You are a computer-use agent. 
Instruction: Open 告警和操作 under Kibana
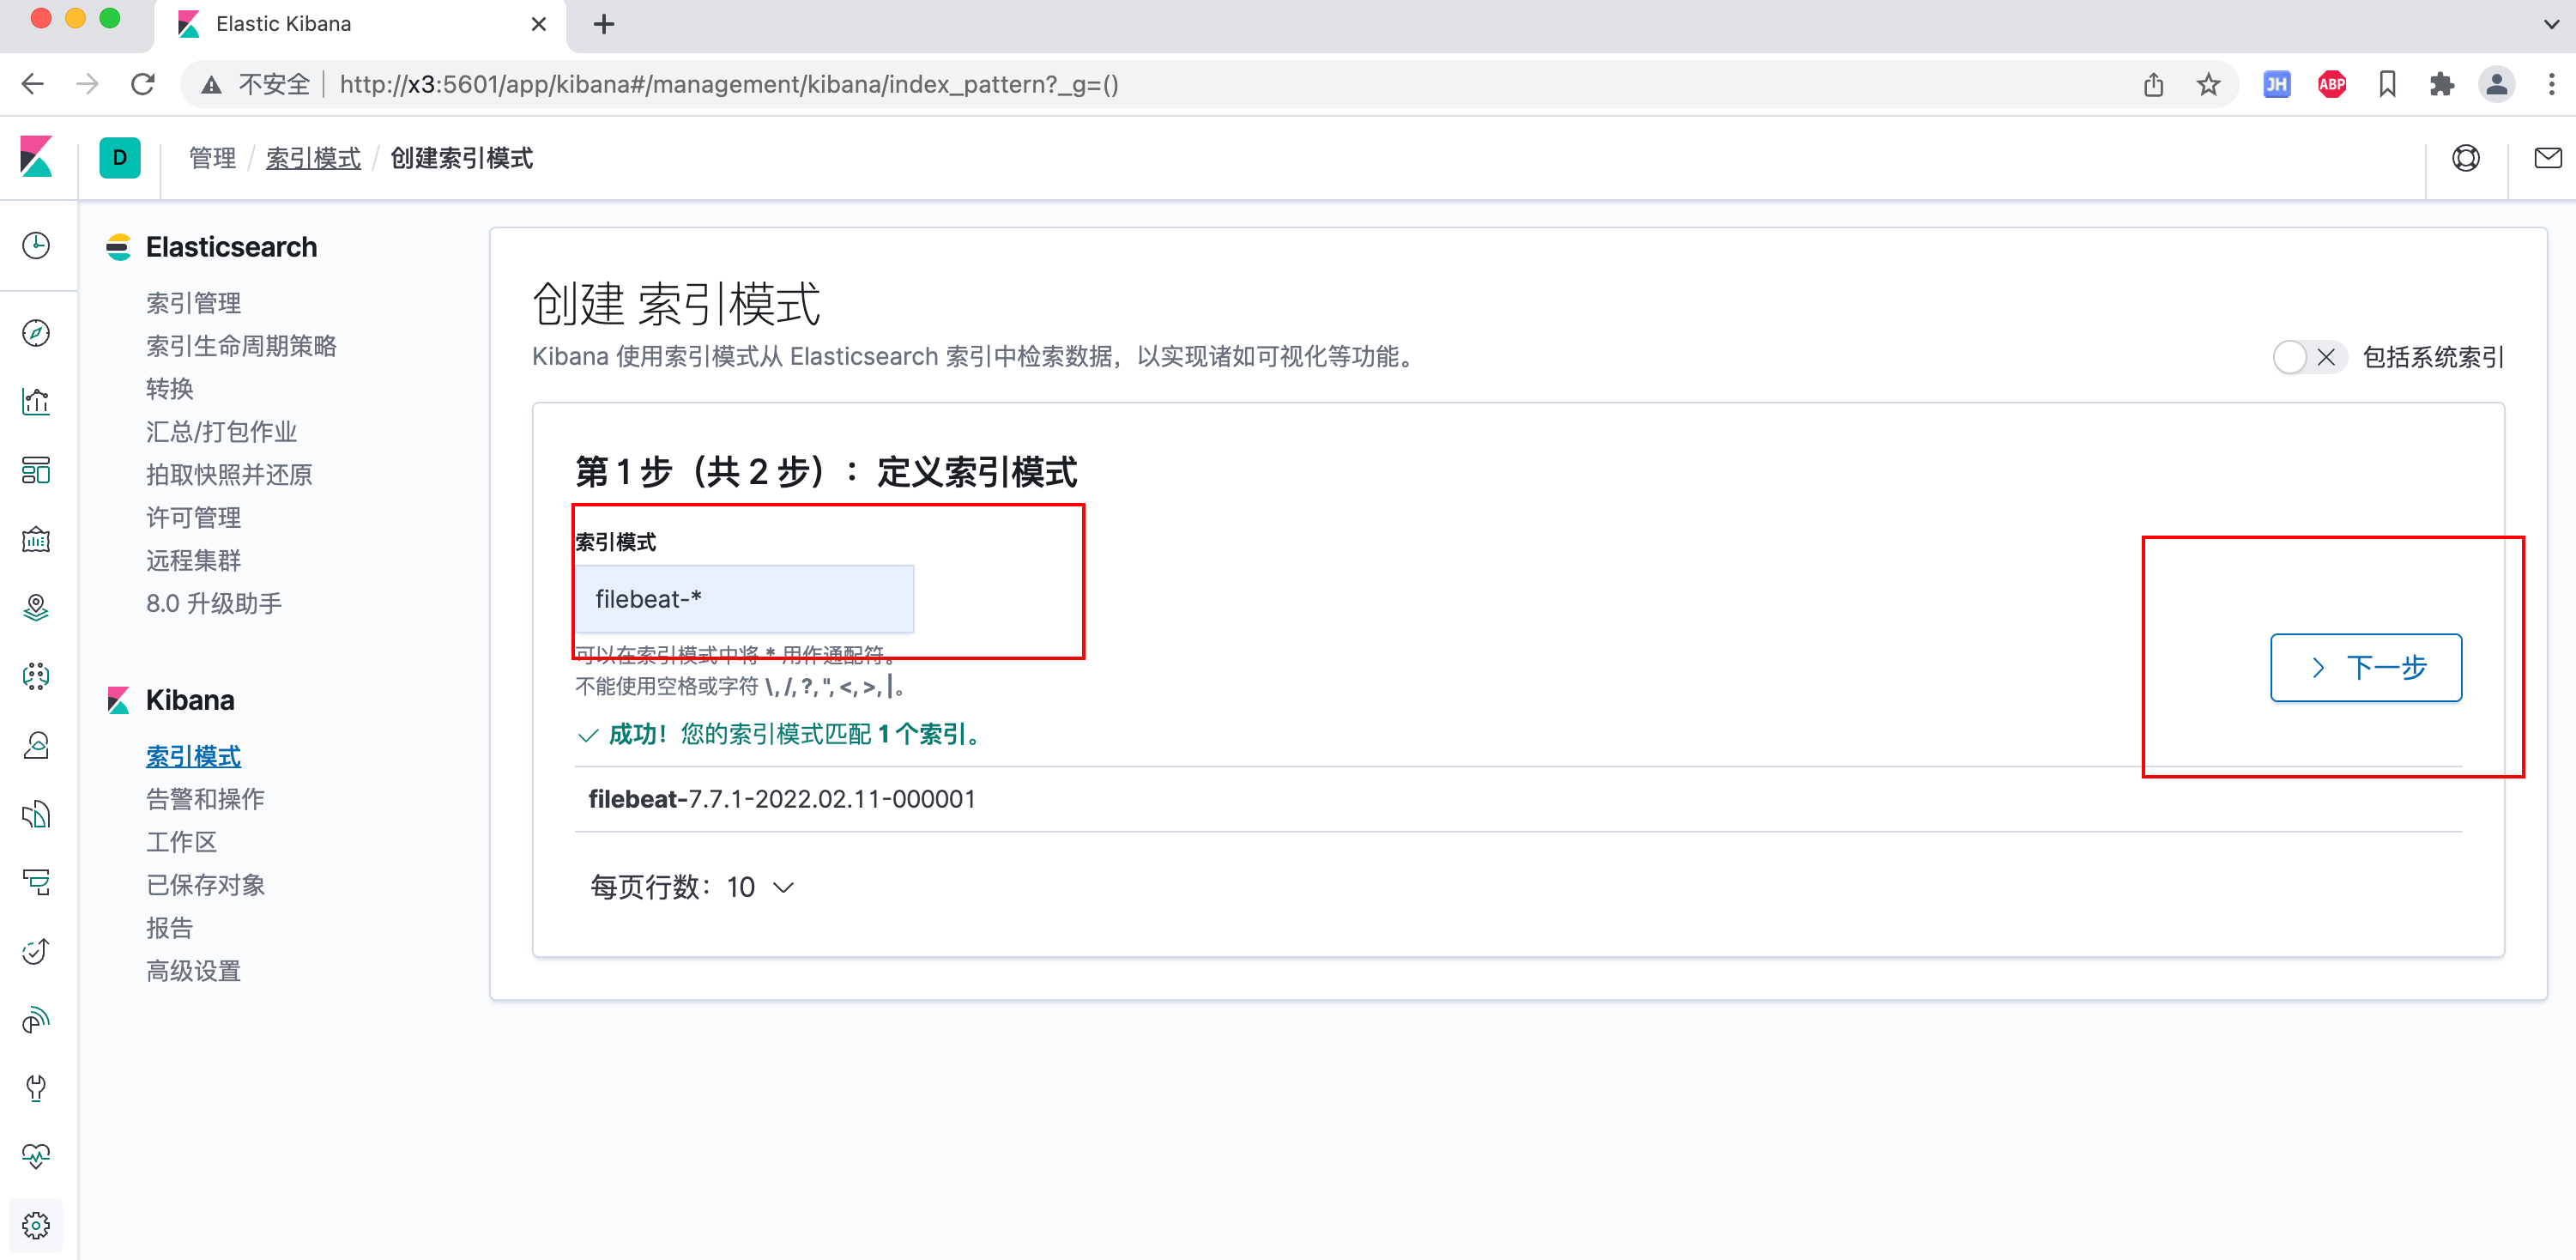pyautogui.click(x=205, y=800)
